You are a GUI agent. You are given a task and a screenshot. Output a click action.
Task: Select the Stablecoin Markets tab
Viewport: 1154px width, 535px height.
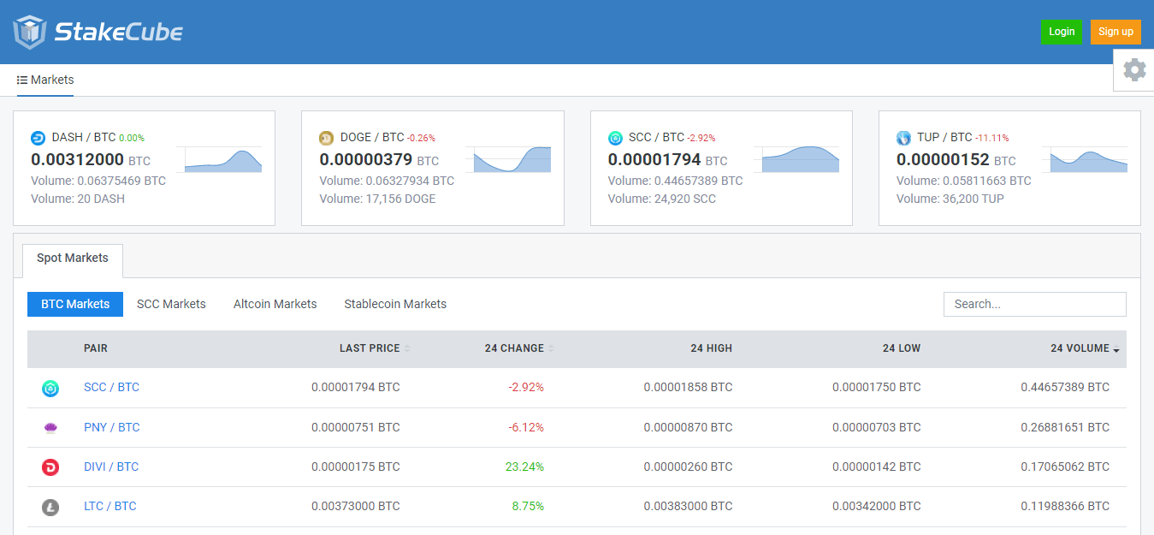pos(395,304)
